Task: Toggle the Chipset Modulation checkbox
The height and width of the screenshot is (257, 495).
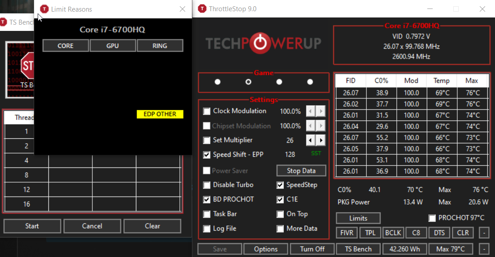Action: point(206,126)
